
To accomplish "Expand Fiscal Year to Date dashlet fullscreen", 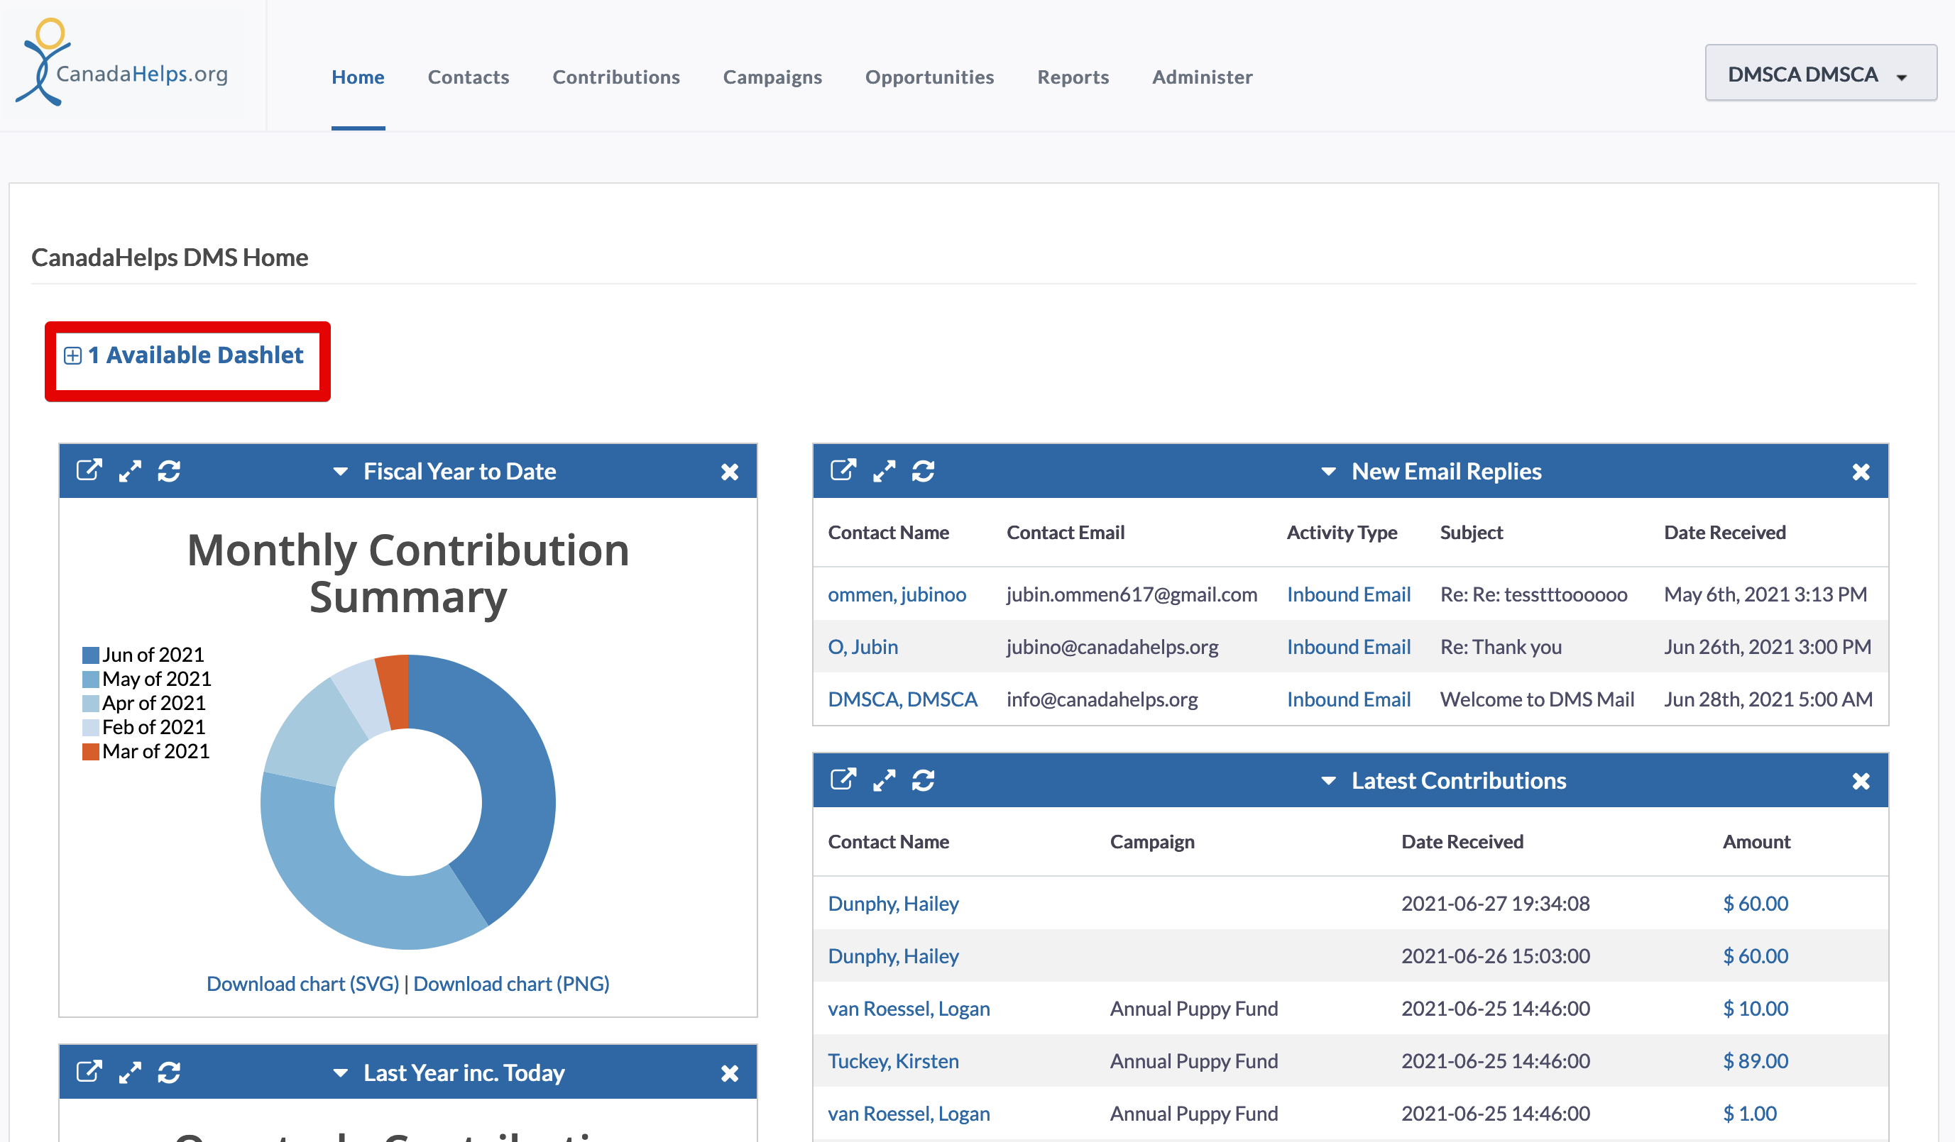I will (131, 470).
